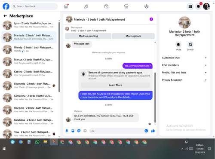Open the circular profile icon in top navigation
215x159 pixels.
tap(146, 6)
